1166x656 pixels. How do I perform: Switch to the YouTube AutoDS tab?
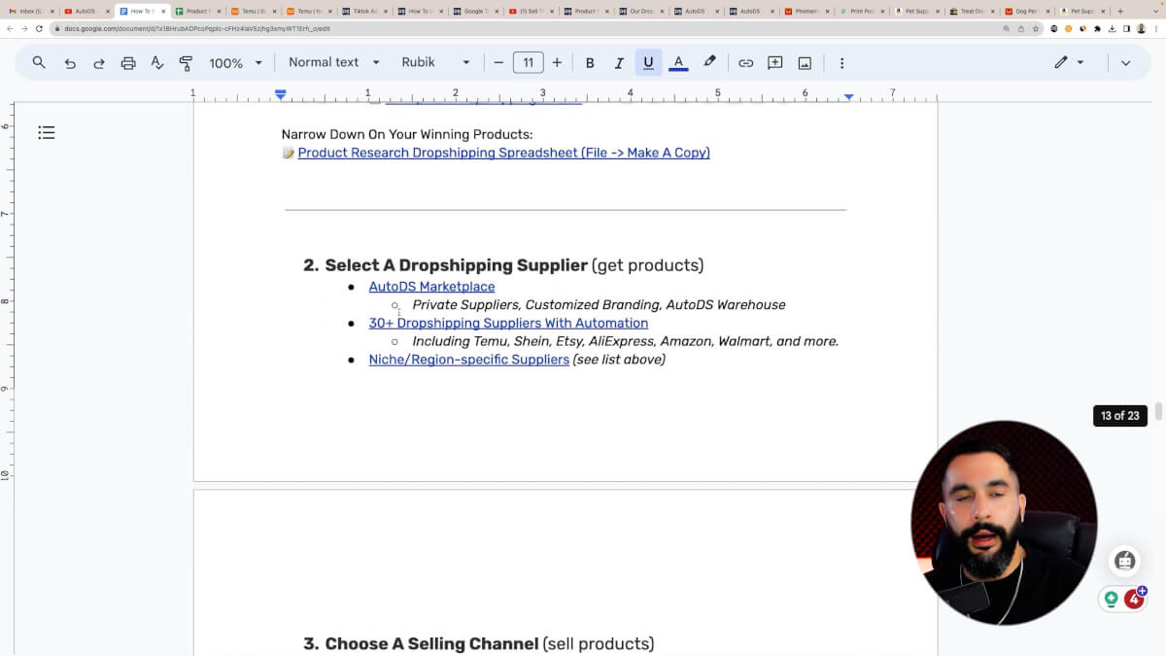coord(85,11)
